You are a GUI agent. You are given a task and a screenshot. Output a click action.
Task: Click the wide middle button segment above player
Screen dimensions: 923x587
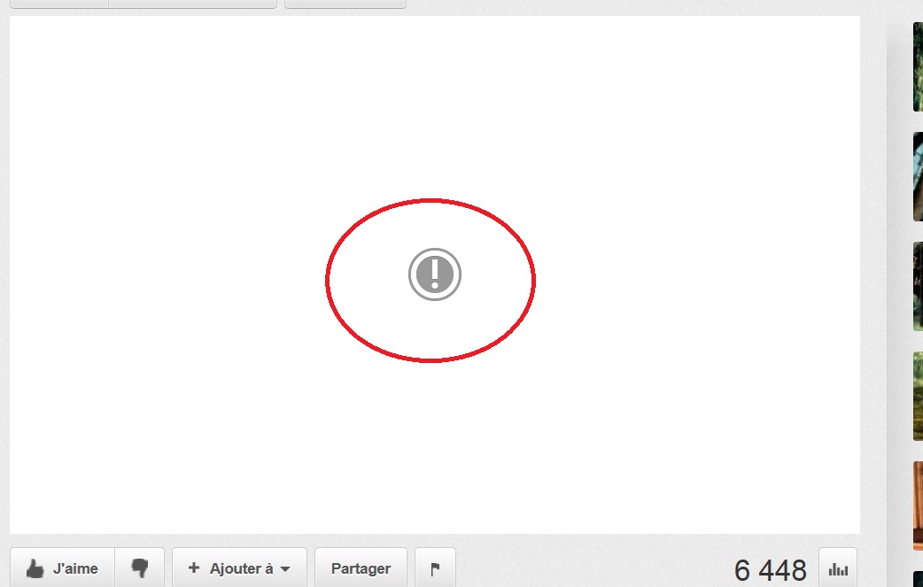(x=192, y=4)
